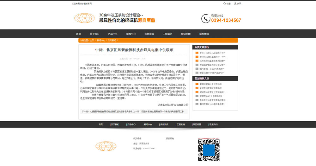Click the 版权所有 text in the footer

[x=170, y=138]
